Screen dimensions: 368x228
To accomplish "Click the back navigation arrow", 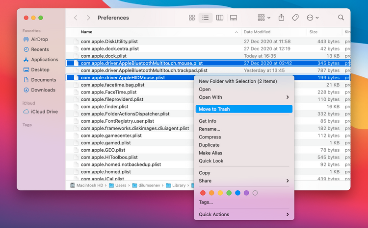I will [76, 18].
